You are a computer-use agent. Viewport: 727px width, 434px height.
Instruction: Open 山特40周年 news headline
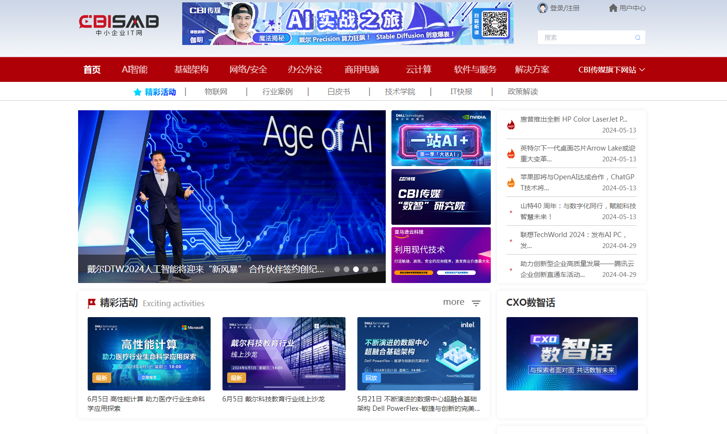tap(578, 211)
